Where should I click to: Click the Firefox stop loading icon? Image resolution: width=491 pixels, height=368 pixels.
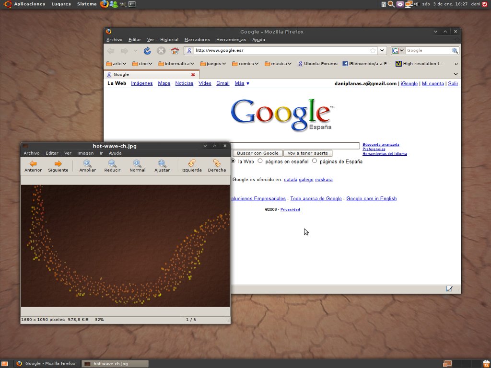pyautogui.click(x=161, y=51)
